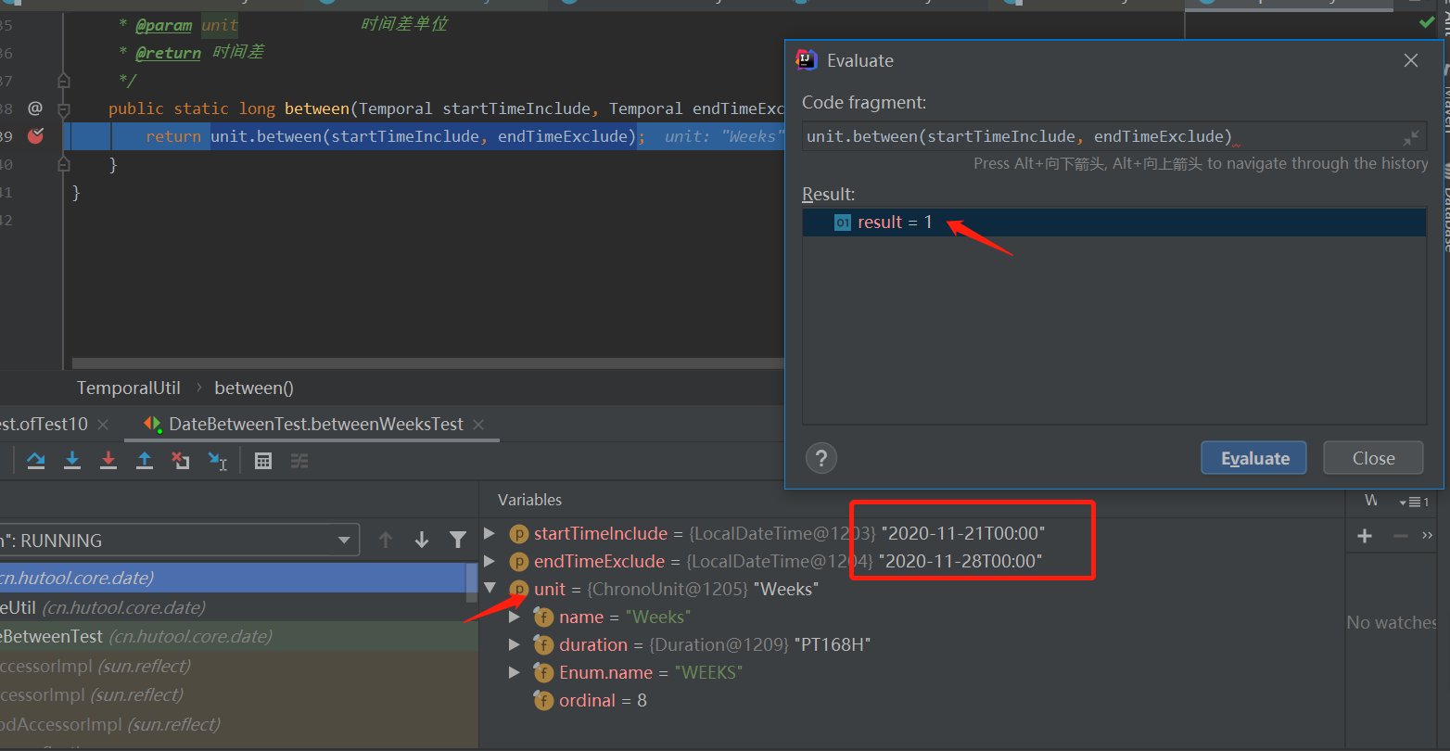Screen dimensions: 1450x751
Task: Toggle the breakpoint on the return line
Action: (35, 136)
